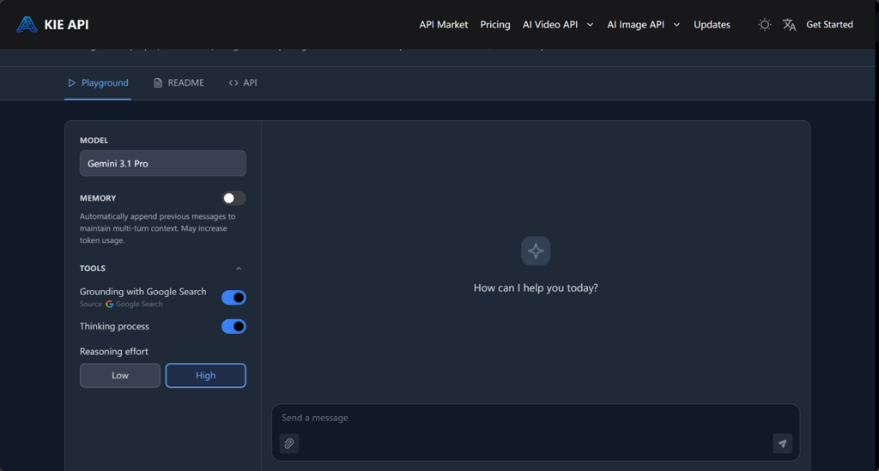Viewport: 879px width, 471px height.
Task: Collapse the Tools section chevron
Action: click(239, 269)
